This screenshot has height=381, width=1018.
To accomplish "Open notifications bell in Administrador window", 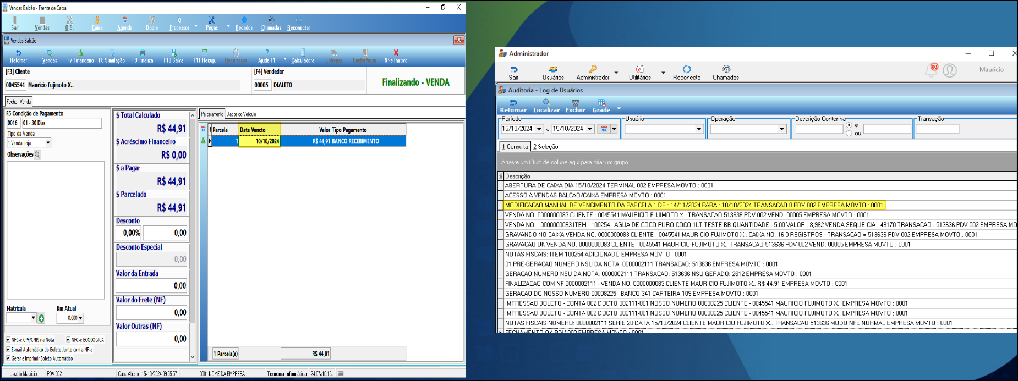I will pos(931,70).
